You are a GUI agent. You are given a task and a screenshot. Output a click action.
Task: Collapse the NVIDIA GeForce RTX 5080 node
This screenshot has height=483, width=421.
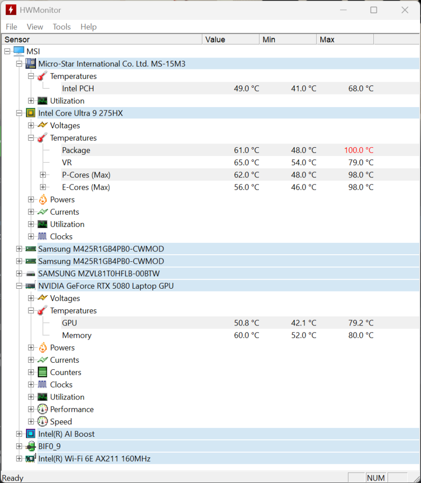(19, 286)
